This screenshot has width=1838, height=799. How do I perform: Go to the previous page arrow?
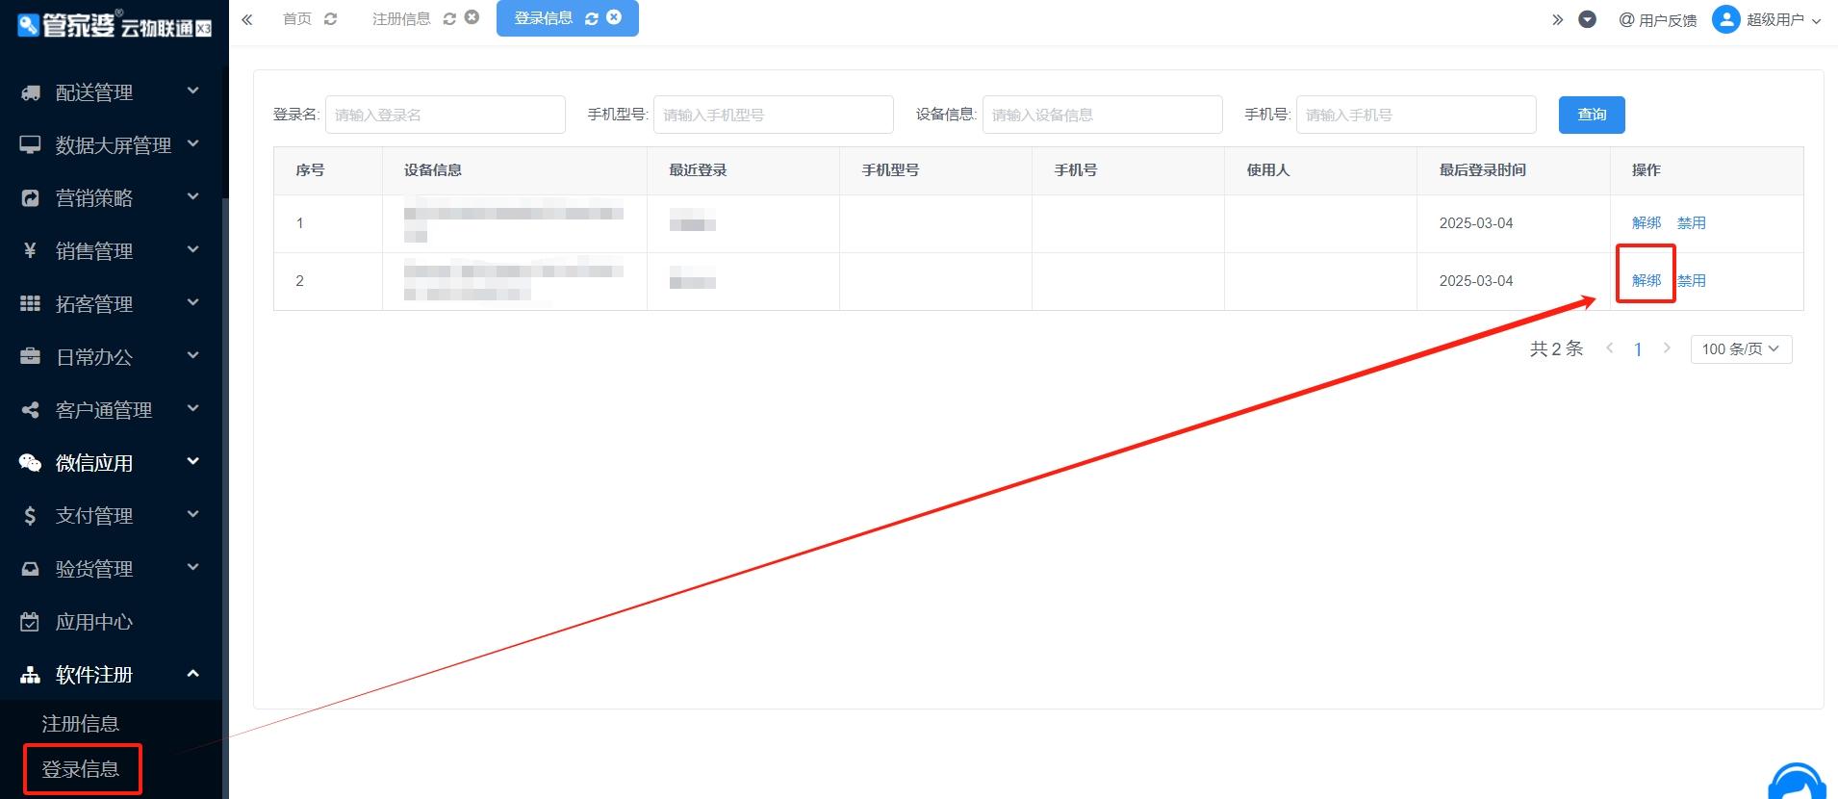tap(1610, 348)
